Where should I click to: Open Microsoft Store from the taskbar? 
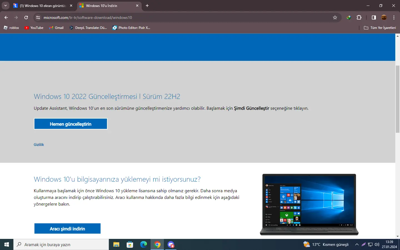(x=130, y=244)
